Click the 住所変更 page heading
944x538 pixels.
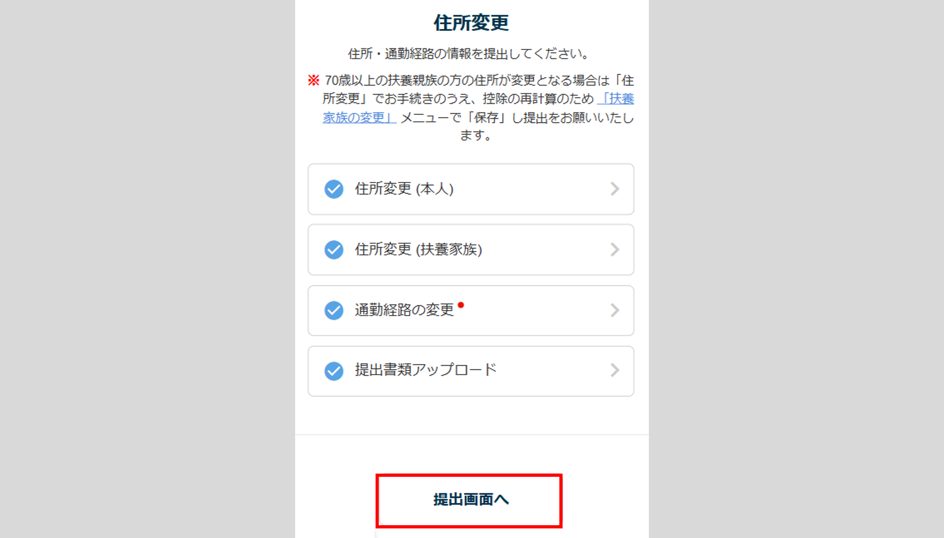(x=471, y=23)
